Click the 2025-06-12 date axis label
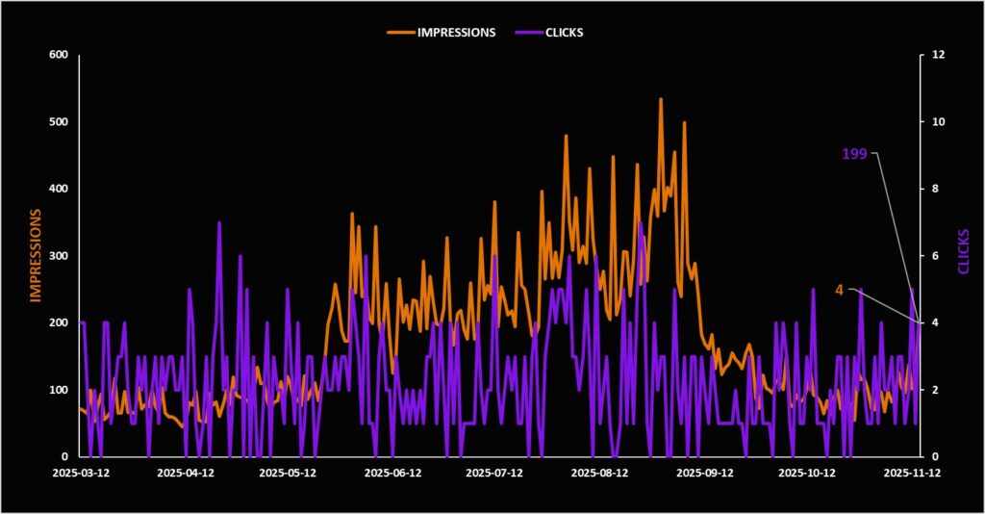The height and width of the screenshot is (514, 985). tap(391, 473)
